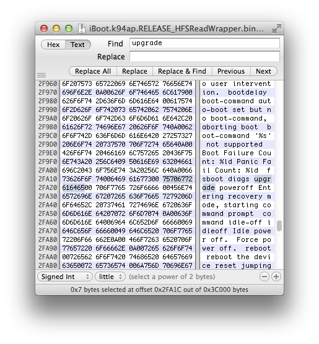Viewport: 319px width, 344px height.
Task: Select the 2FA10 offset row label
Action: coord(48,179)
